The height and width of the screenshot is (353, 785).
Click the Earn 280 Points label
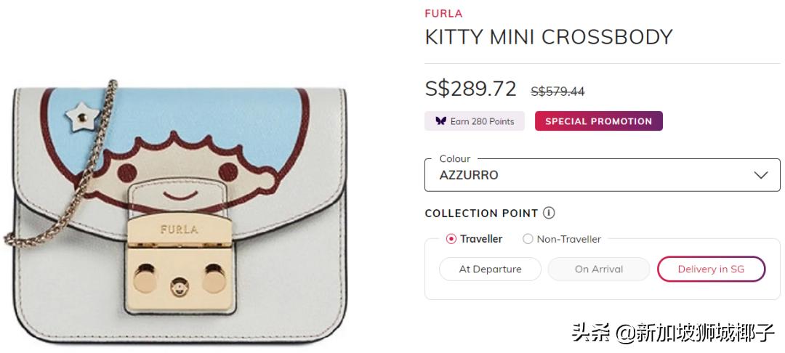[482, 121]
